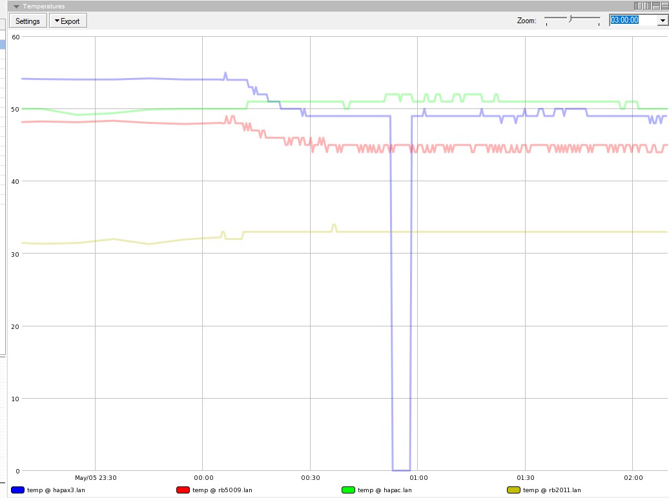Click the '01:00' time axis label
The height and width of the screenshot is (498, 669).
pyautogui.click(x=418, y=477)
